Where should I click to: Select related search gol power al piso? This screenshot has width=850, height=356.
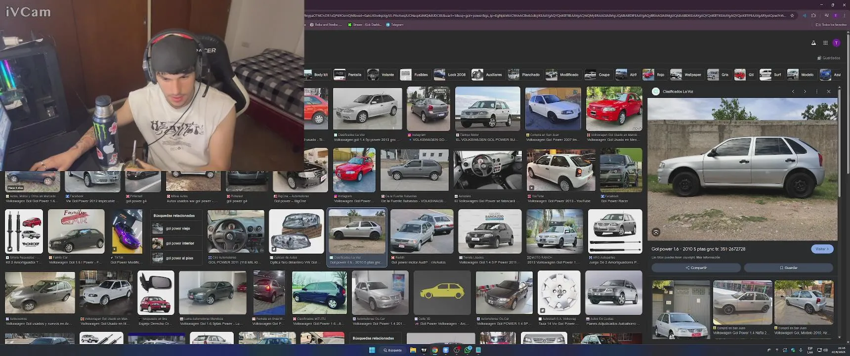click(x=176, y=258)
